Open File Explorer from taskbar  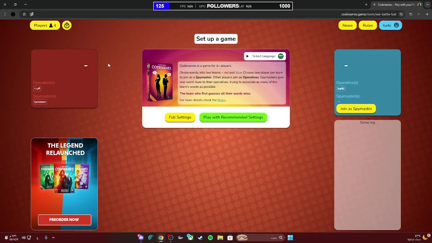click(x=220, y=238)
